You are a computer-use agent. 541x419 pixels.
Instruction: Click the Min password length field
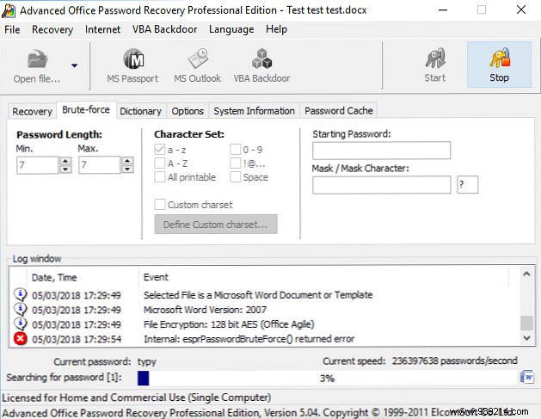coord(38,165)
